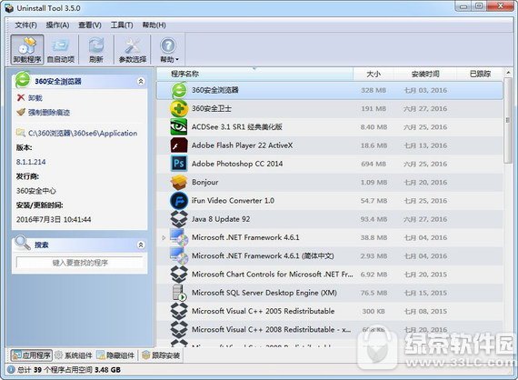This screenshot has width=518, height=380.
Task: Click the red X 卸载 uninstall link
Action: 29,98
